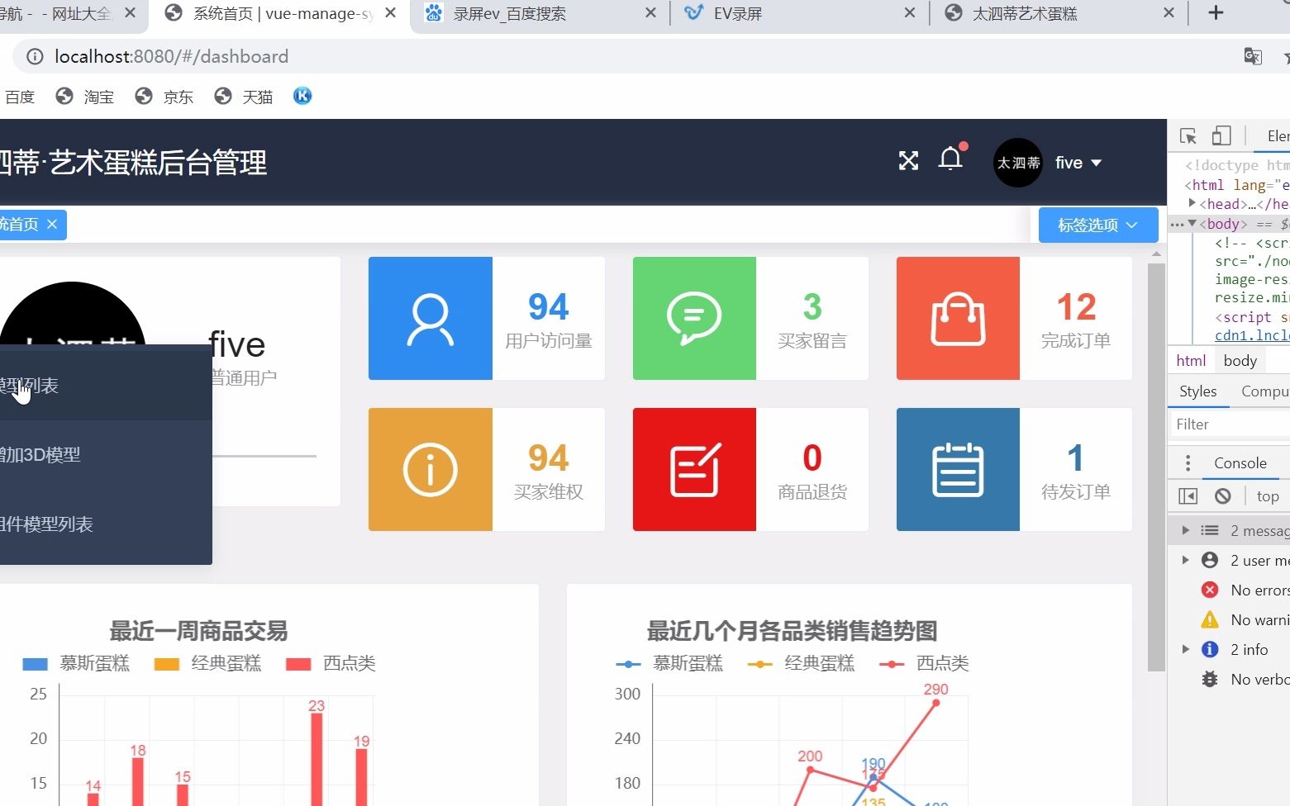Select the DevTools inspect element icon
The height and width of the screenshot is (806, 1290).
coord(1188,135)
